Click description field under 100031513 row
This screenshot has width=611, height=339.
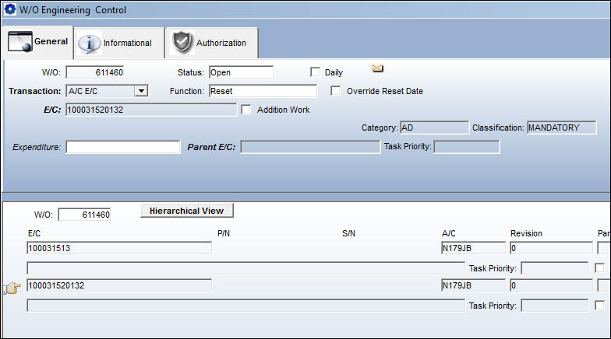click(x=246, y=267)
